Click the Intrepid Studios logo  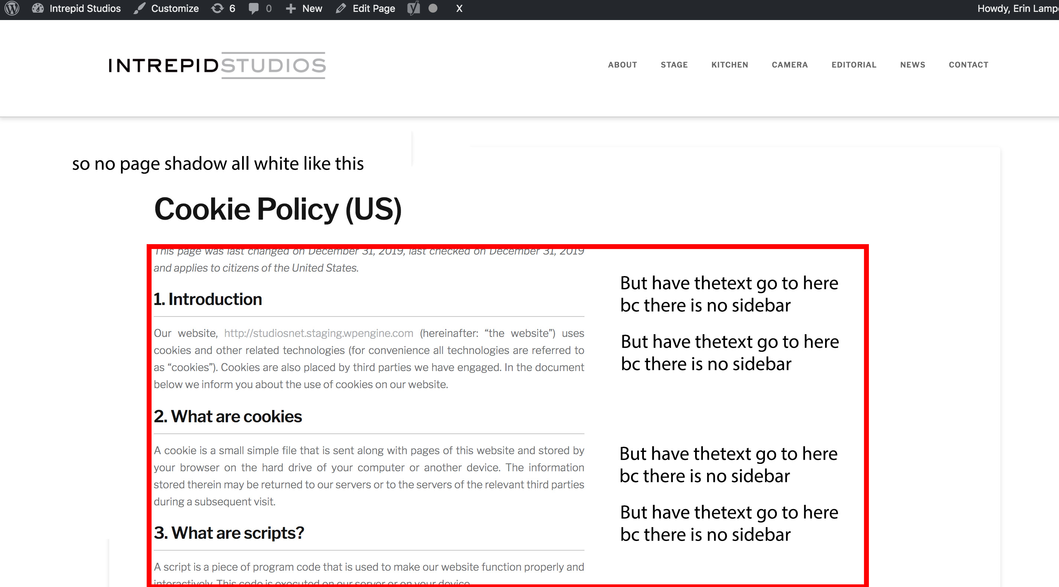click(x=217, y=65)
